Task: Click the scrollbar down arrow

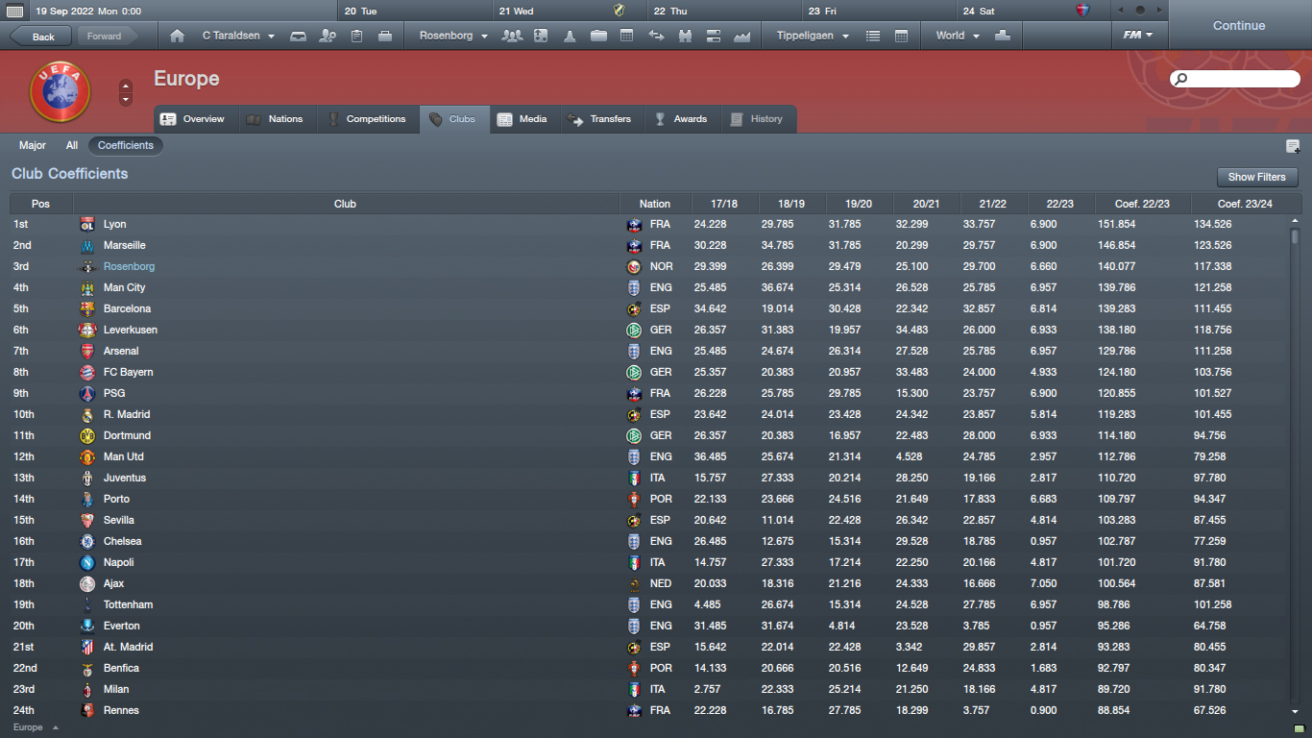Action: pos(1294,711)
